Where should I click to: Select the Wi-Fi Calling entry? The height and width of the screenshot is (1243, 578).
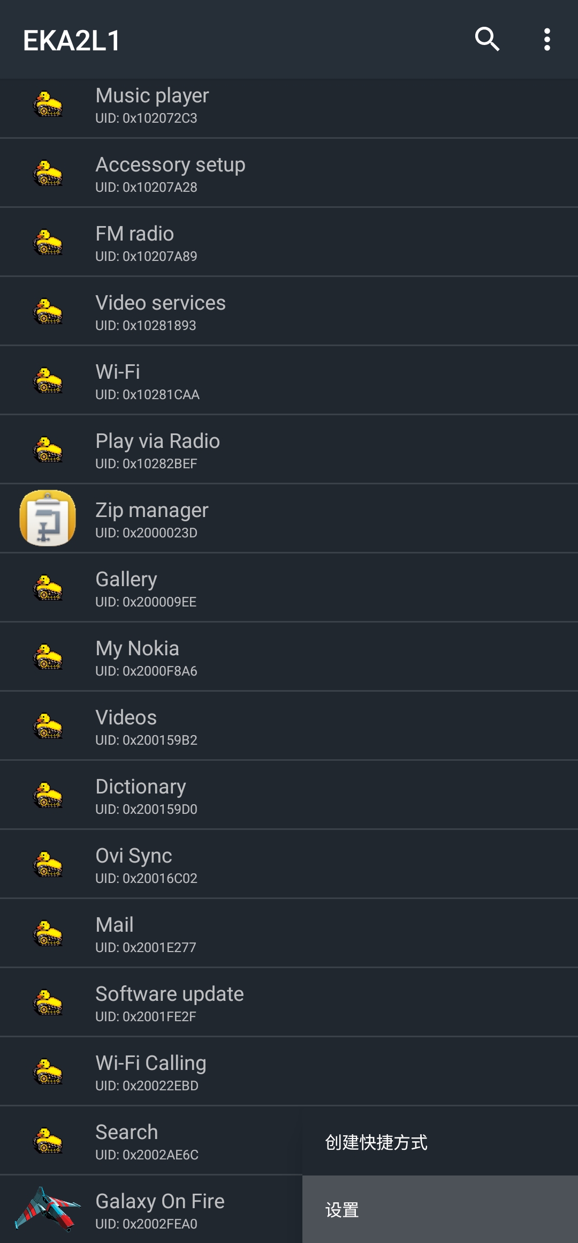[x=289, y=1072]
